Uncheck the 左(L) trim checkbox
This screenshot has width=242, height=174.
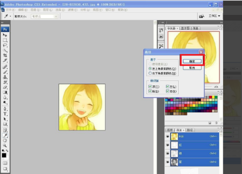[x=168, y=87]
